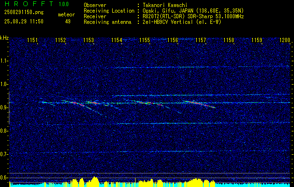Click Ogaki, Gifu, JAPAN coordinates text
The image size is (294, 187).
193,11
